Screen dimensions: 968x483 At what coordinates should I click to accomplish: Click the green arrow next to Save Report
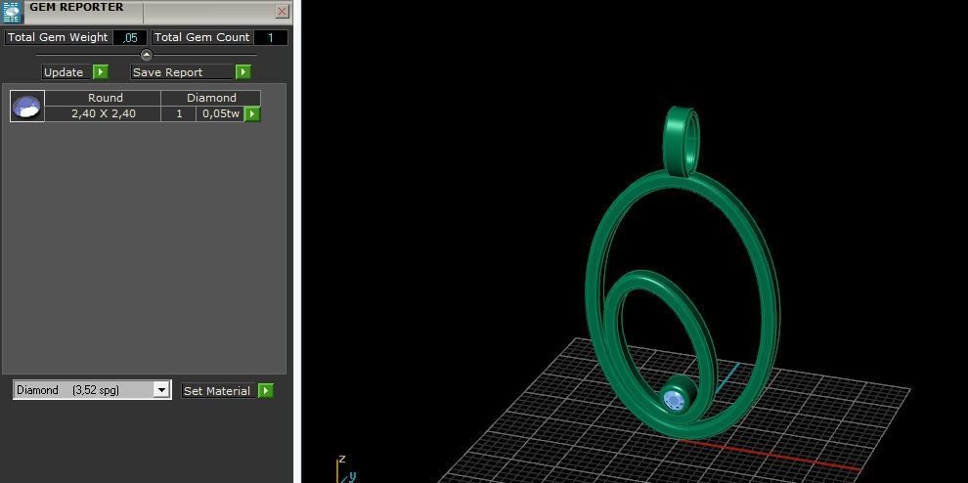pyautogui.click(x=243, y=72)
